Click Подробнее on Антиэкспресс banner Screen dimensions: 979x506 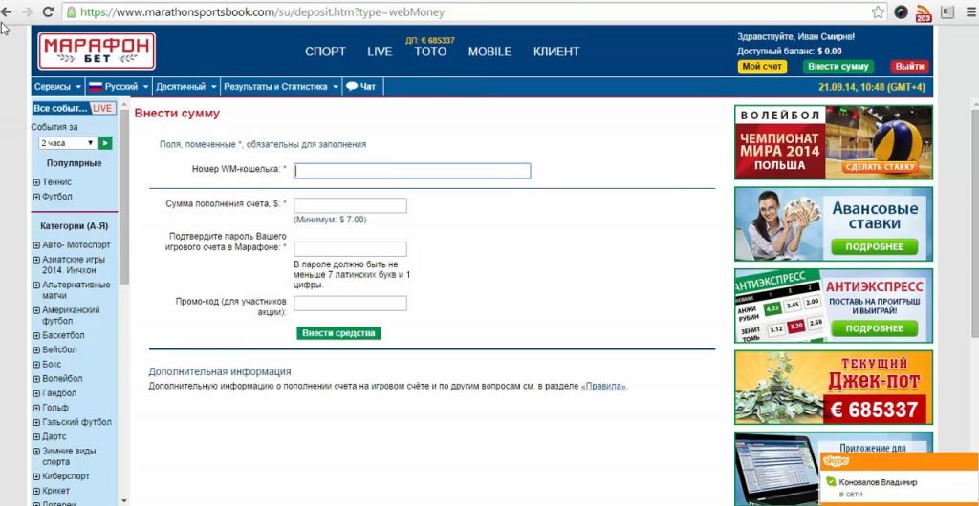874,328
